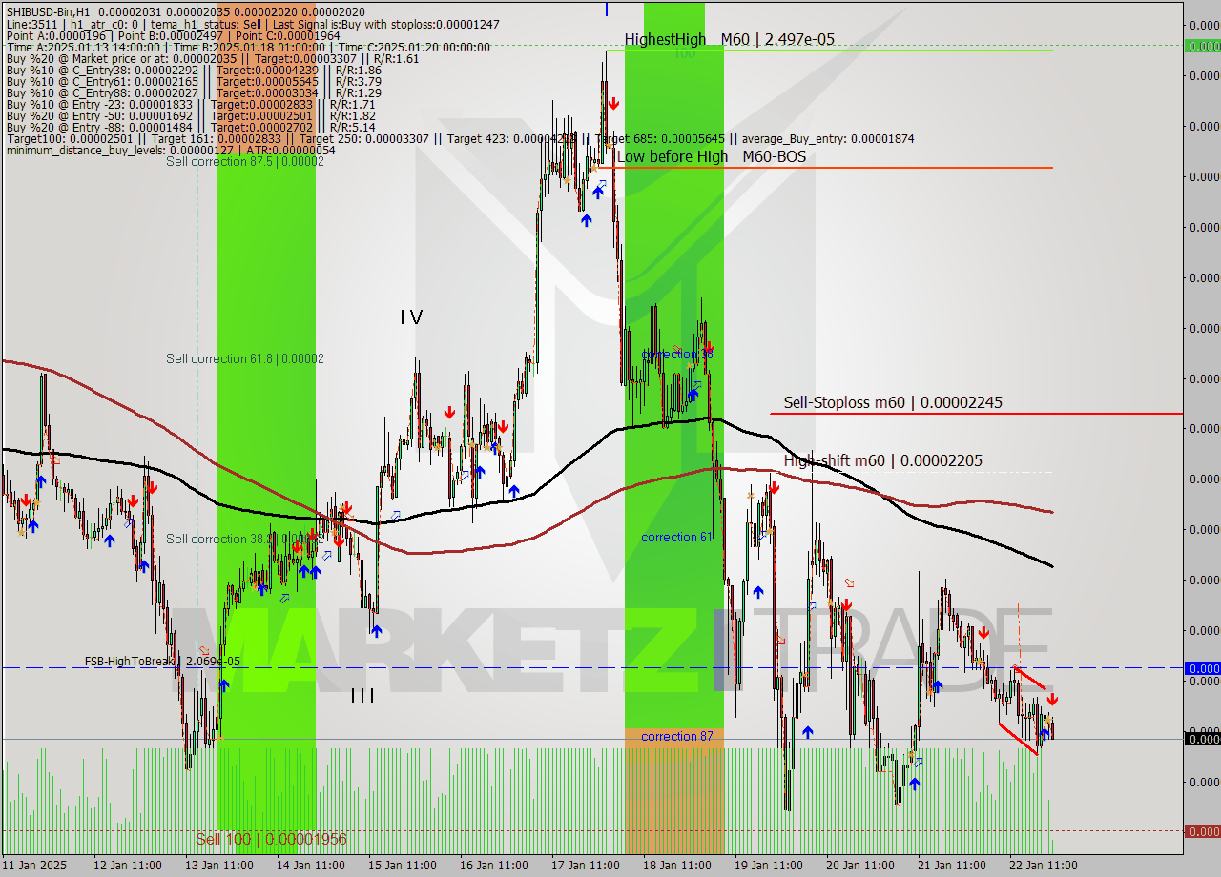Select the 'I I I' wave label
The image size is (1221, 877).
click(362, 696)
